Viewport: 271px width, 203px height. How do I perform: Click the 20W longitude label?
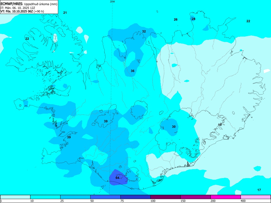click(x=112, y=2)
